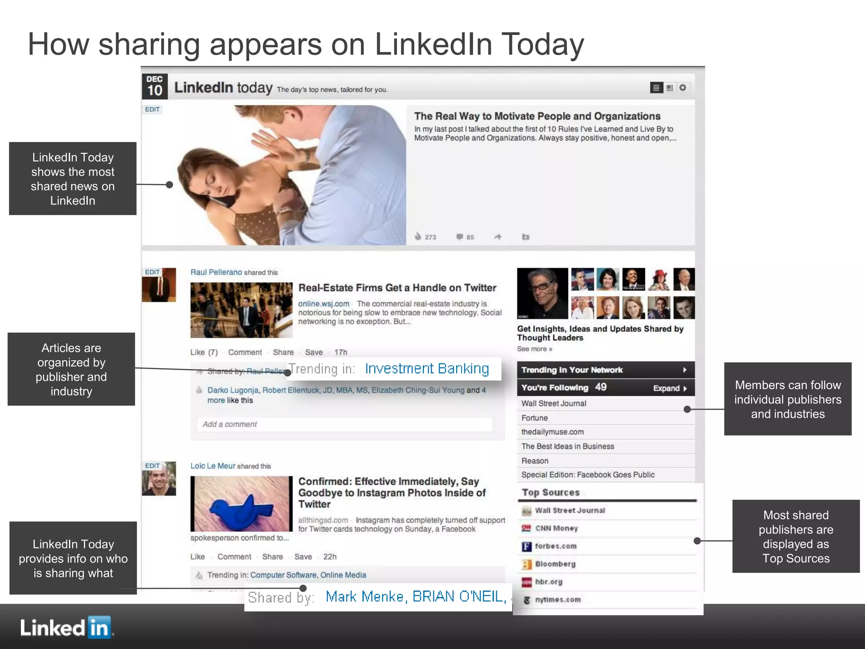The image size is (865, 649).
Task: Open Computer Software trending link
Action: tap(283, 575)
